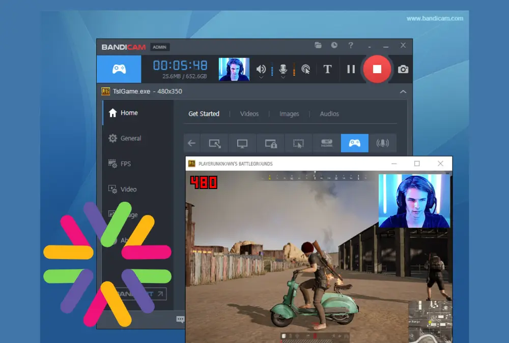Image resolution: width=509 pixels, height=343 pixels.
Task: Click the ADMIN badge beside Bandicam logo
Action: pyautogui.click(x=159, y=47)
